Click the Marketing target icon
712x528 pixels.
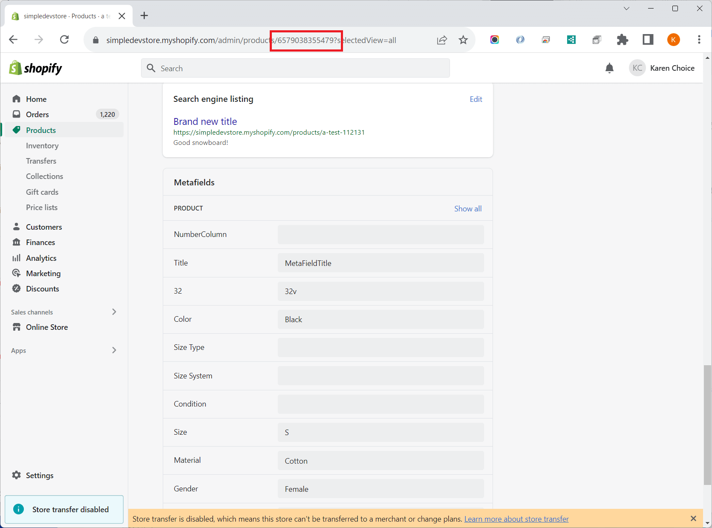click(17, 273)
